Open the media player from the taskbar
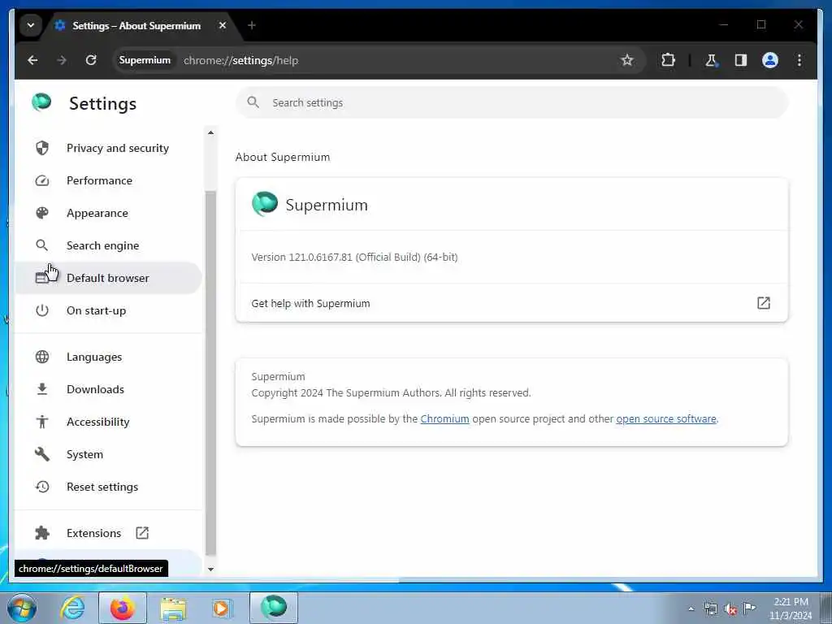832x624 pixels. [x=222, y=608]
